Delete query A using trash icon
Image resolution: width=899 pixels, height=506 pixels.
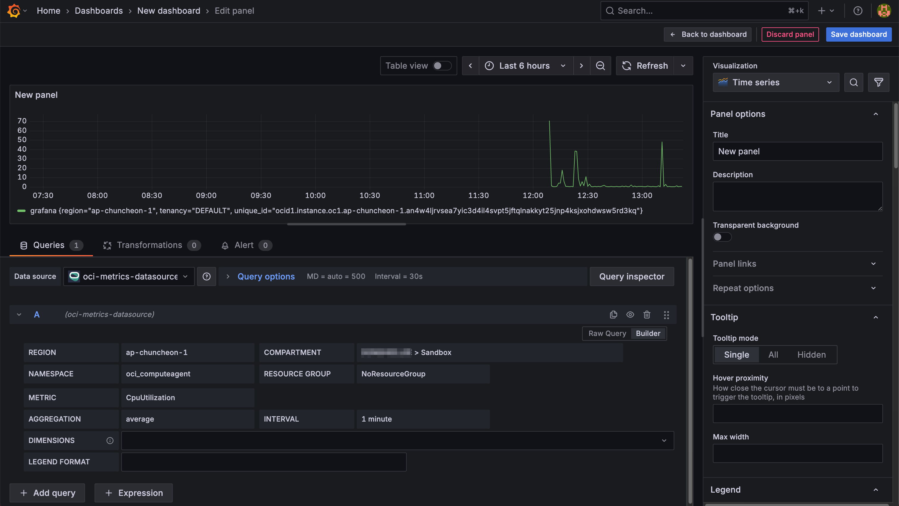[x=647, y=315]
